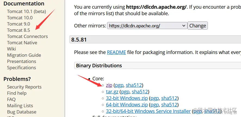Open Tomcat 10.1 (beta) documentation
The width and height of the screenshot is (241, 117).
tap(26, 11)
